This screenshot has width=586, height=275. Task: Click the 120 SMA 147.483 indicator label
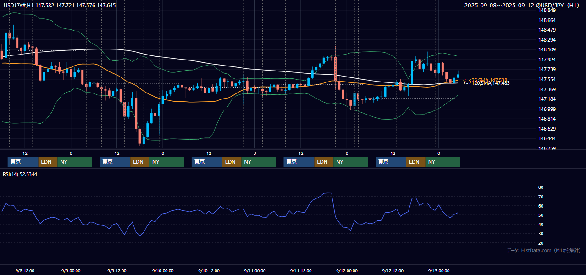coord(486,83)
